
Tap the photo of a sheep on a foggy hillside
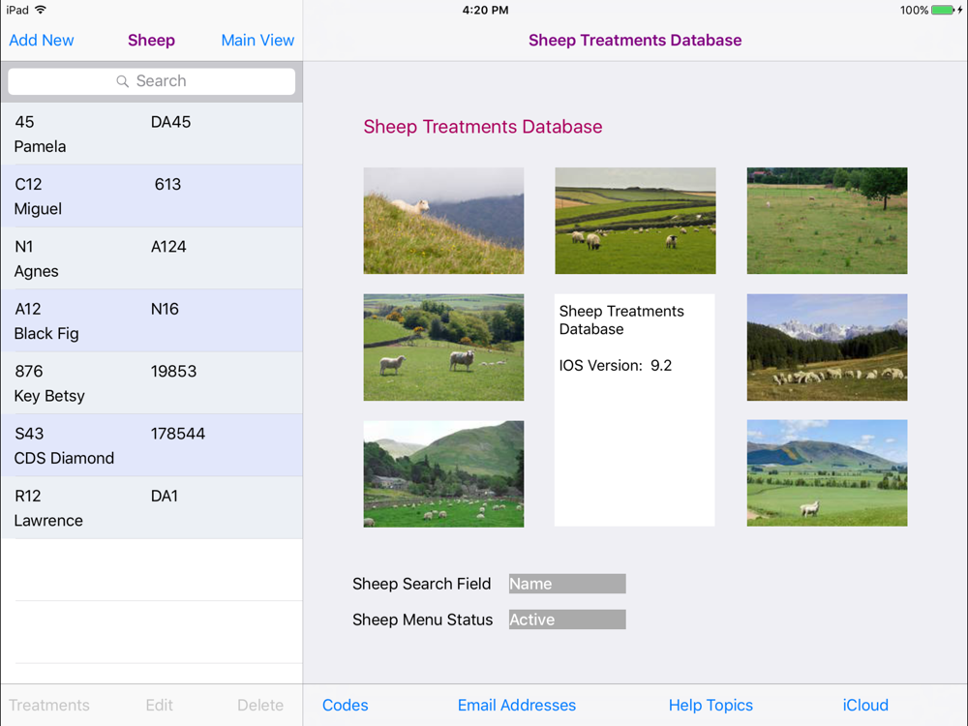point(444,221)
